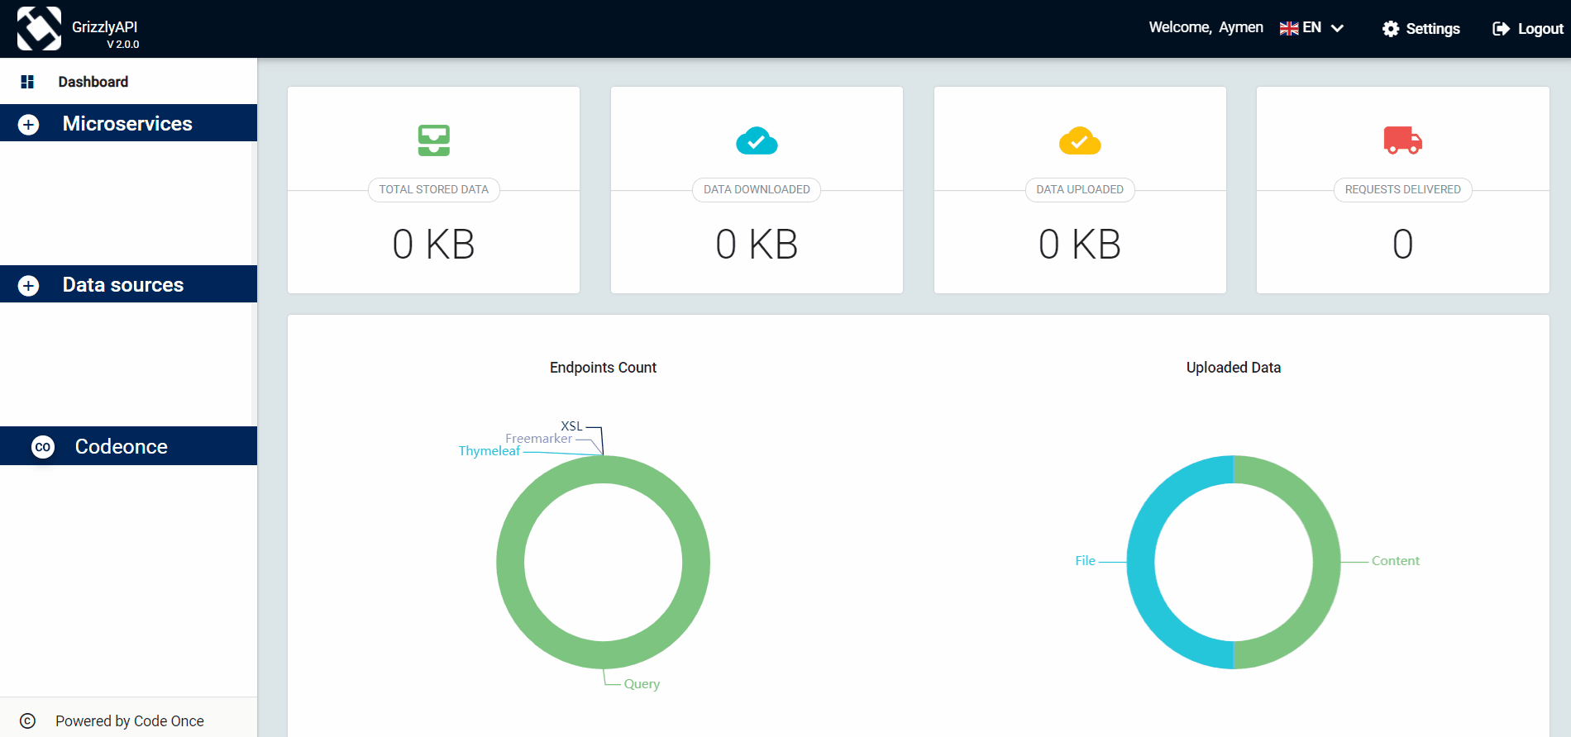Viewport: 1571px width, 737px height.
Task: Click the blue Data Downloaded cloud icon
Action: tap(757, 140)
